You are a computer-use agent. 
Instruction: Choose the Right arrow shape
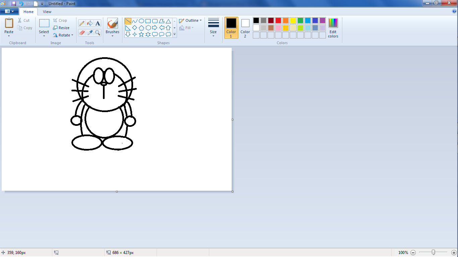point(155,28)
